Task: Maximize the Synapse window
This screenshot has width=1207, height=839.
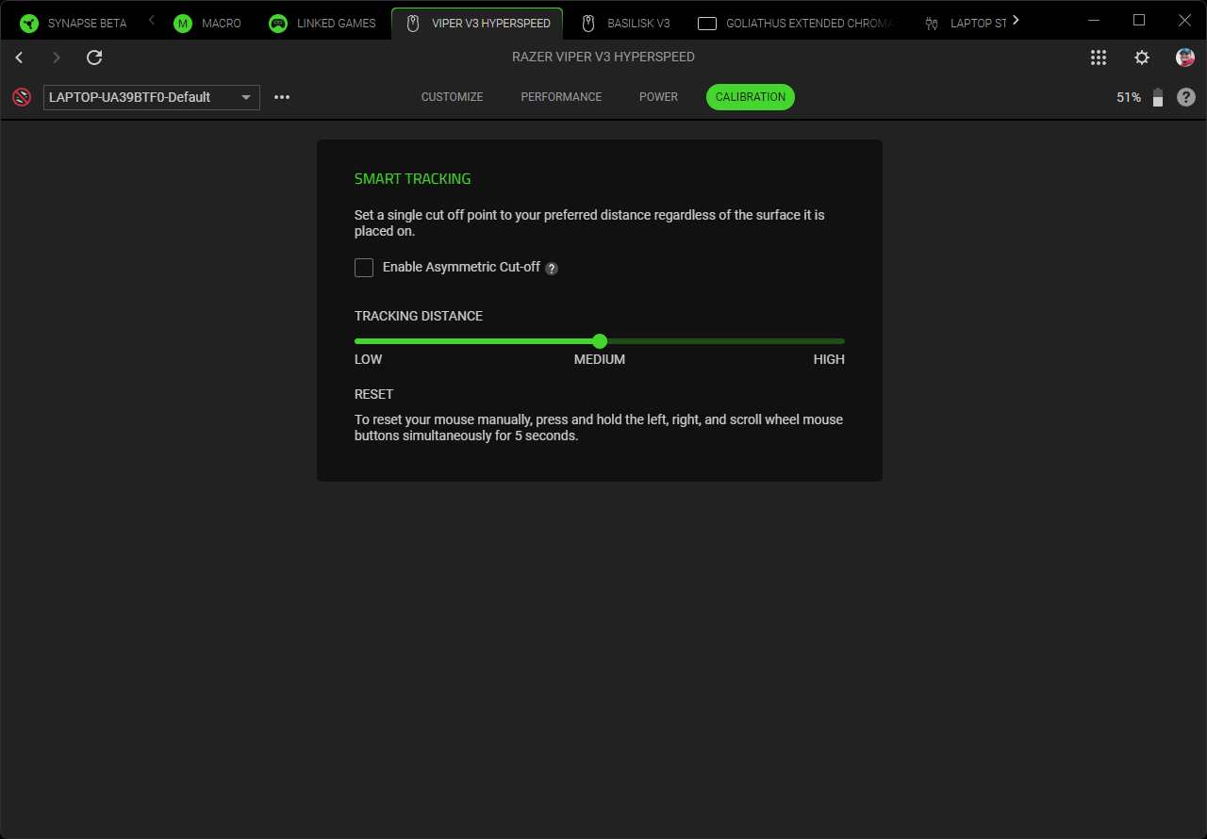Action: pyautogui.click(x=1139, y=20)
